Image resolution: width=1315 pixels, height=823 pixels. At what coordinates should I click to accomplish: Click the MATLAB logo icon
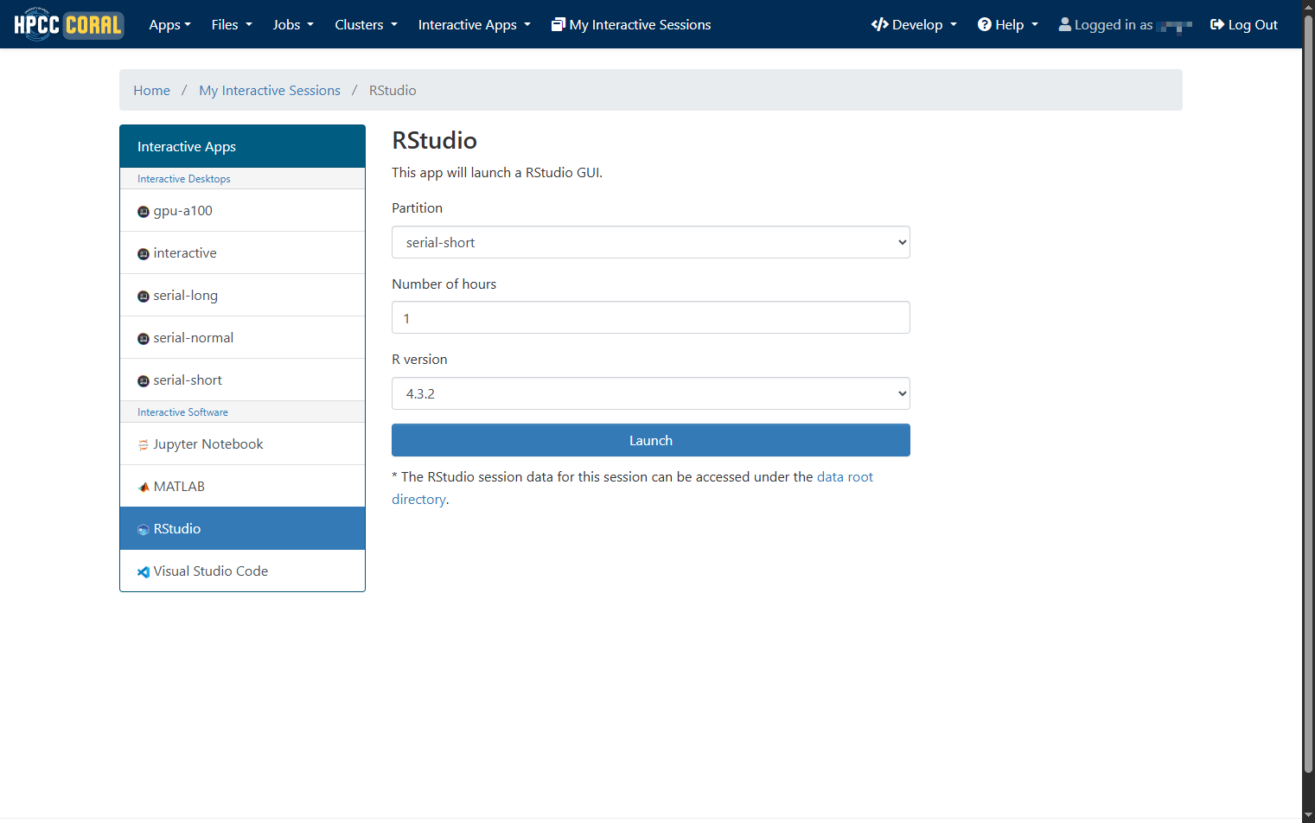click(144, 488)
